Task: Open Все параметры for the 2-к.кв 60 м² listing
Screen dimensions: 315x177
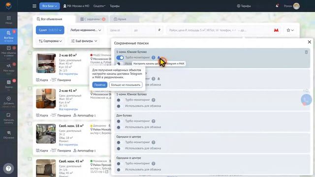Action: pyautogui.click(x=68, y=74)
